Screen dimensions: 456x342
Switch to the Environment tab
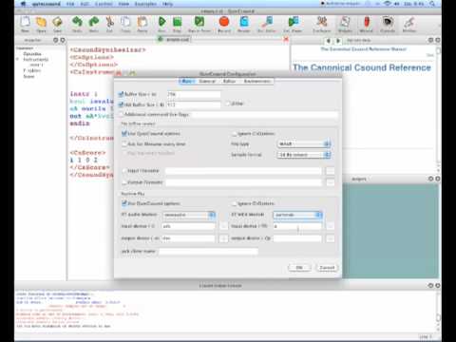[x=256, y=82]
